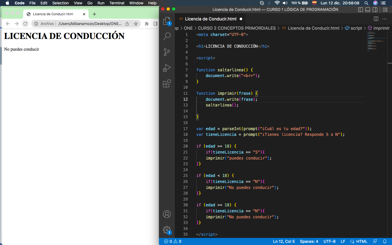Image resolution: width=392 pixels, height=245 pixels.
Task: Click the browser forward arrow
Action: coord(17,24)
